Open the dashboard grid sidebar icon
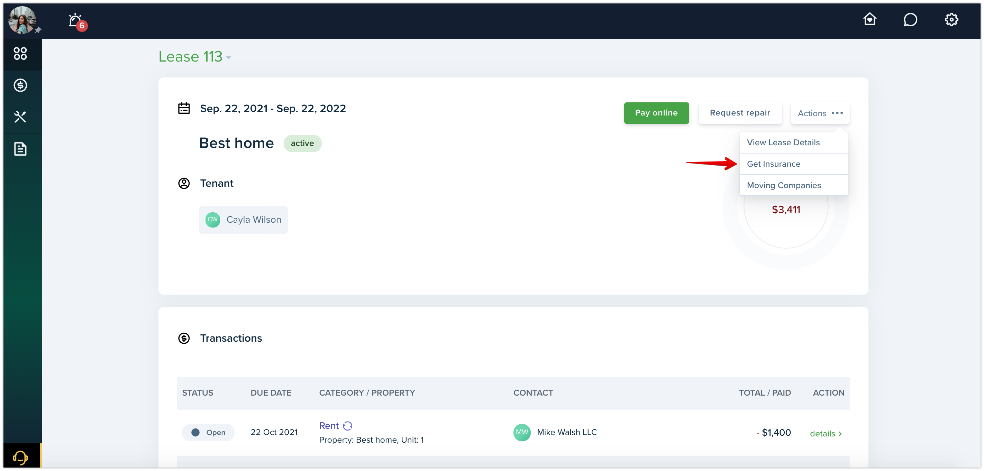 (20, 54)
